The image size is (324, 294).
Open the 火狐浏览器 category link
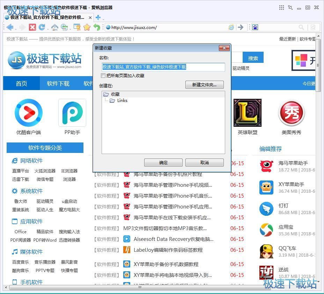point(45,171)
